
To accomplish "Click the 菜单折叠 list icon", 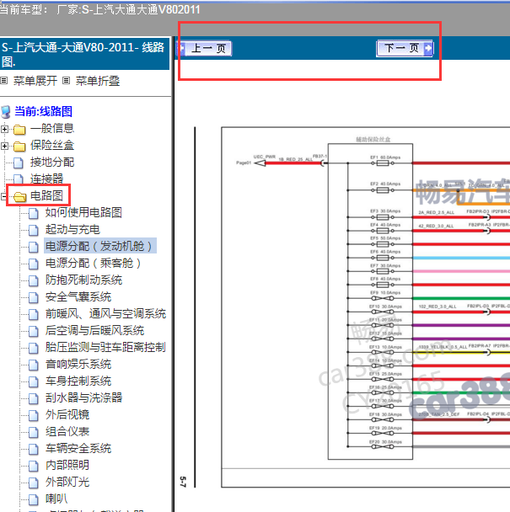I will (66, 80).
